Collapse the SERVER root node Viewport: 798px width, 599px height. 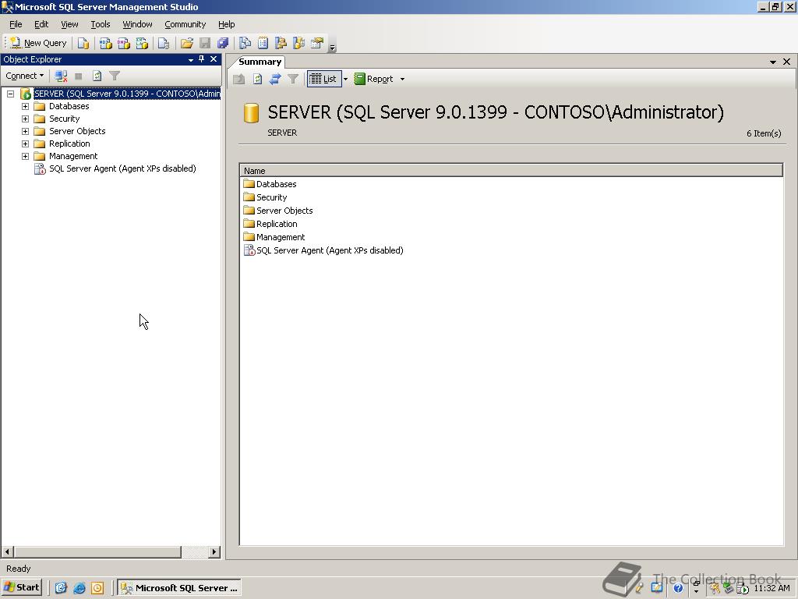point(10,94)
